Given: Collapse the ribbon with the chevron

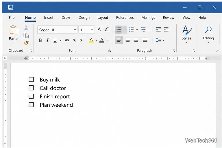Looking at the screenshot, I should click(218, 51).
